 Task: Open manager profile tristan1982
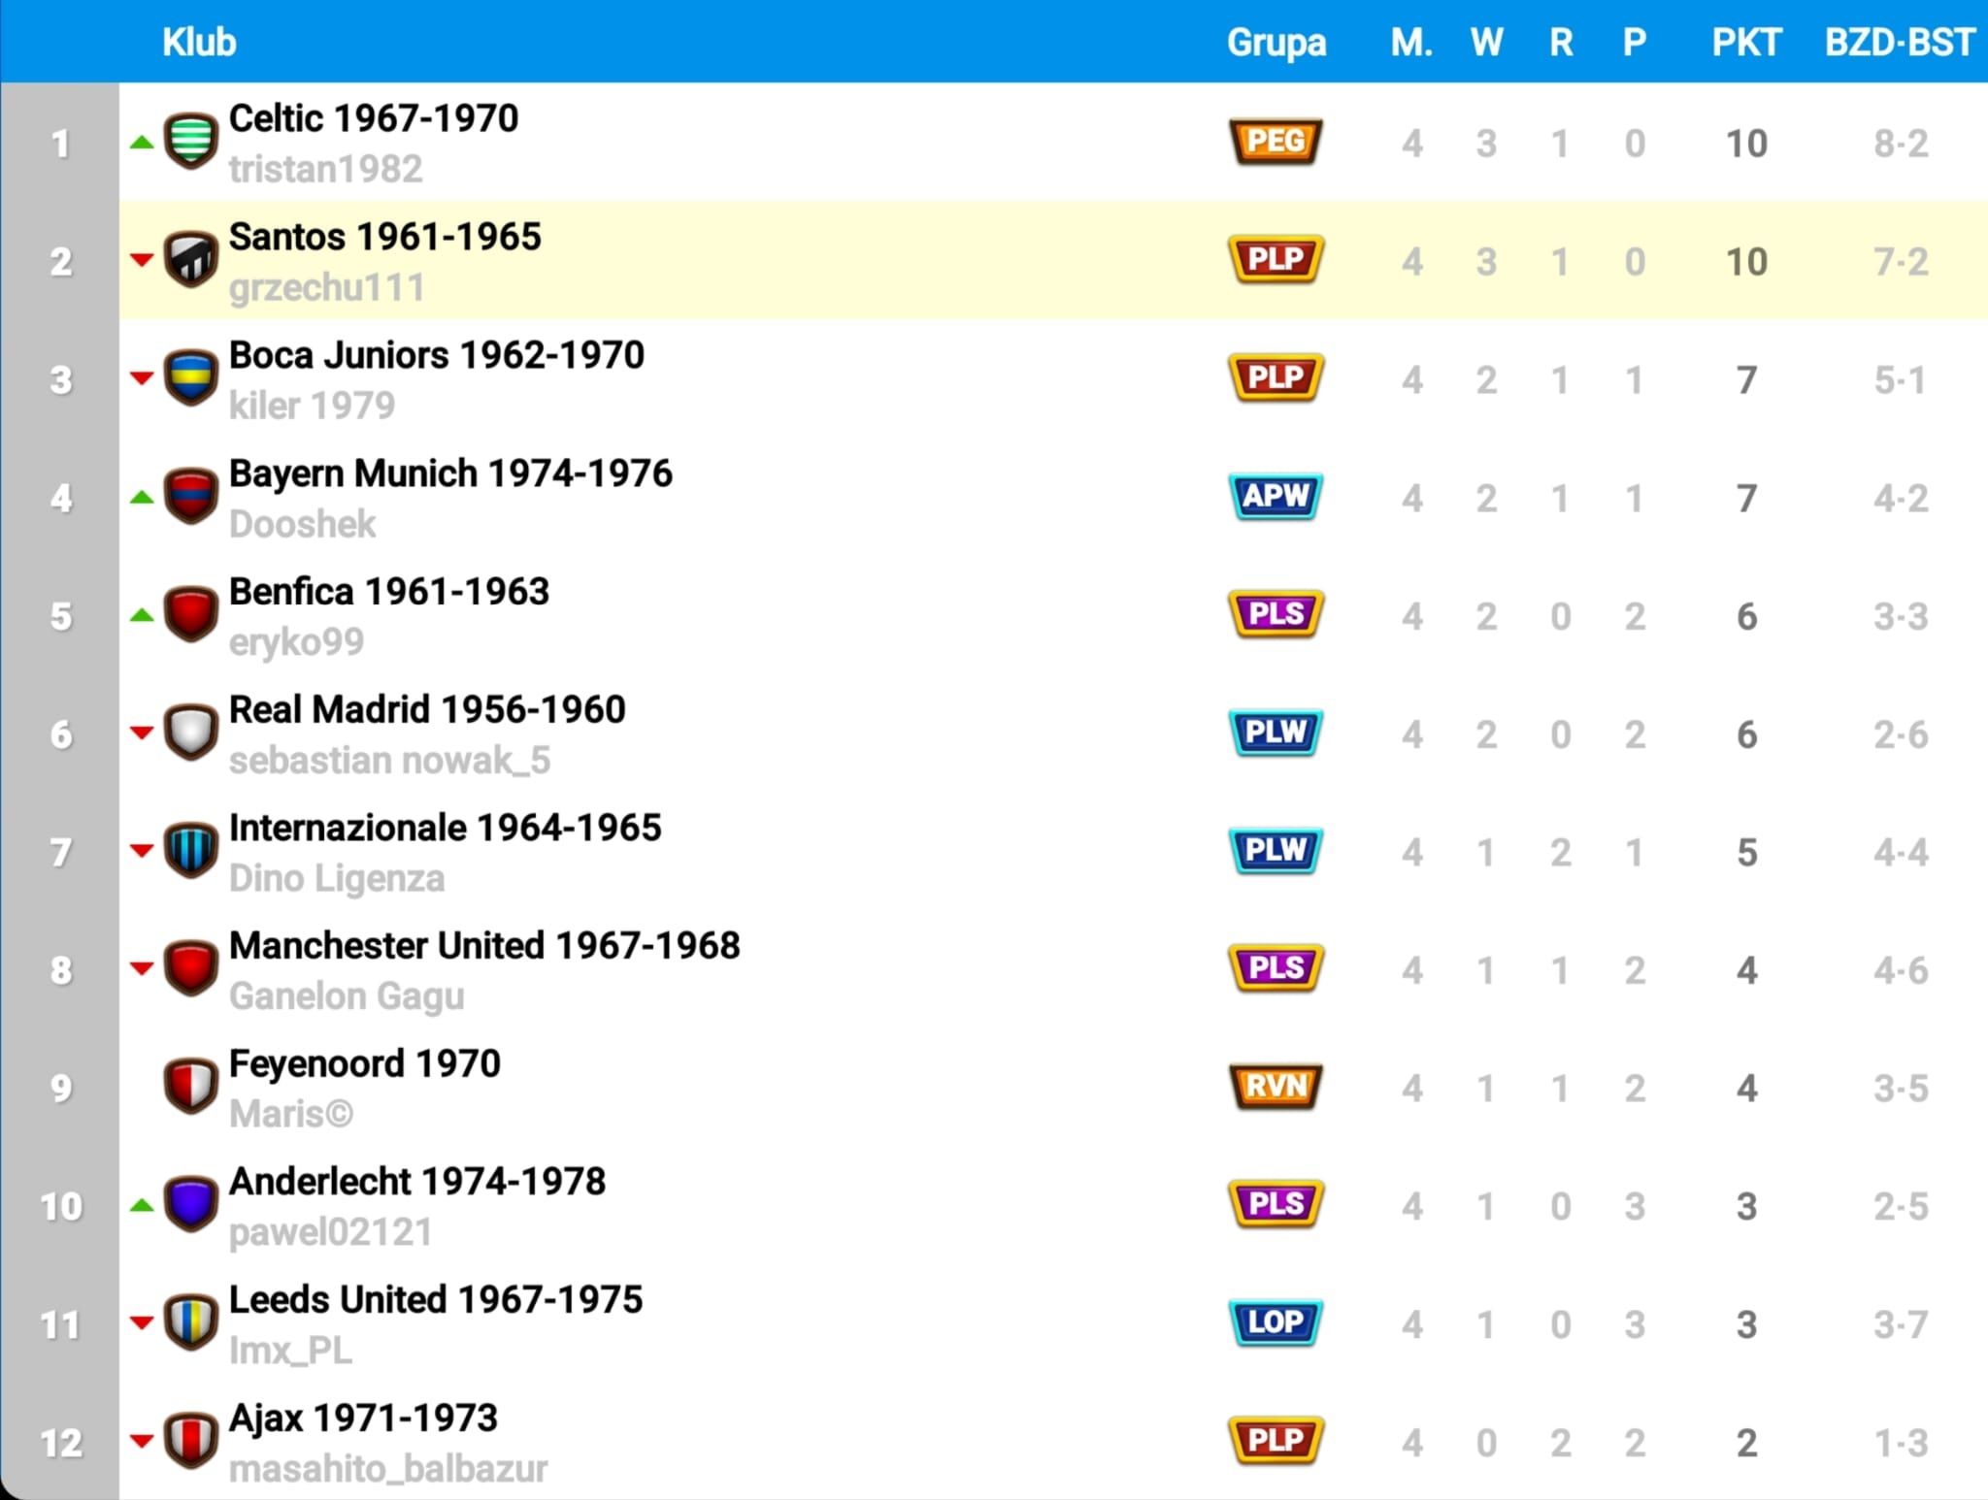(x=325, y=170)
